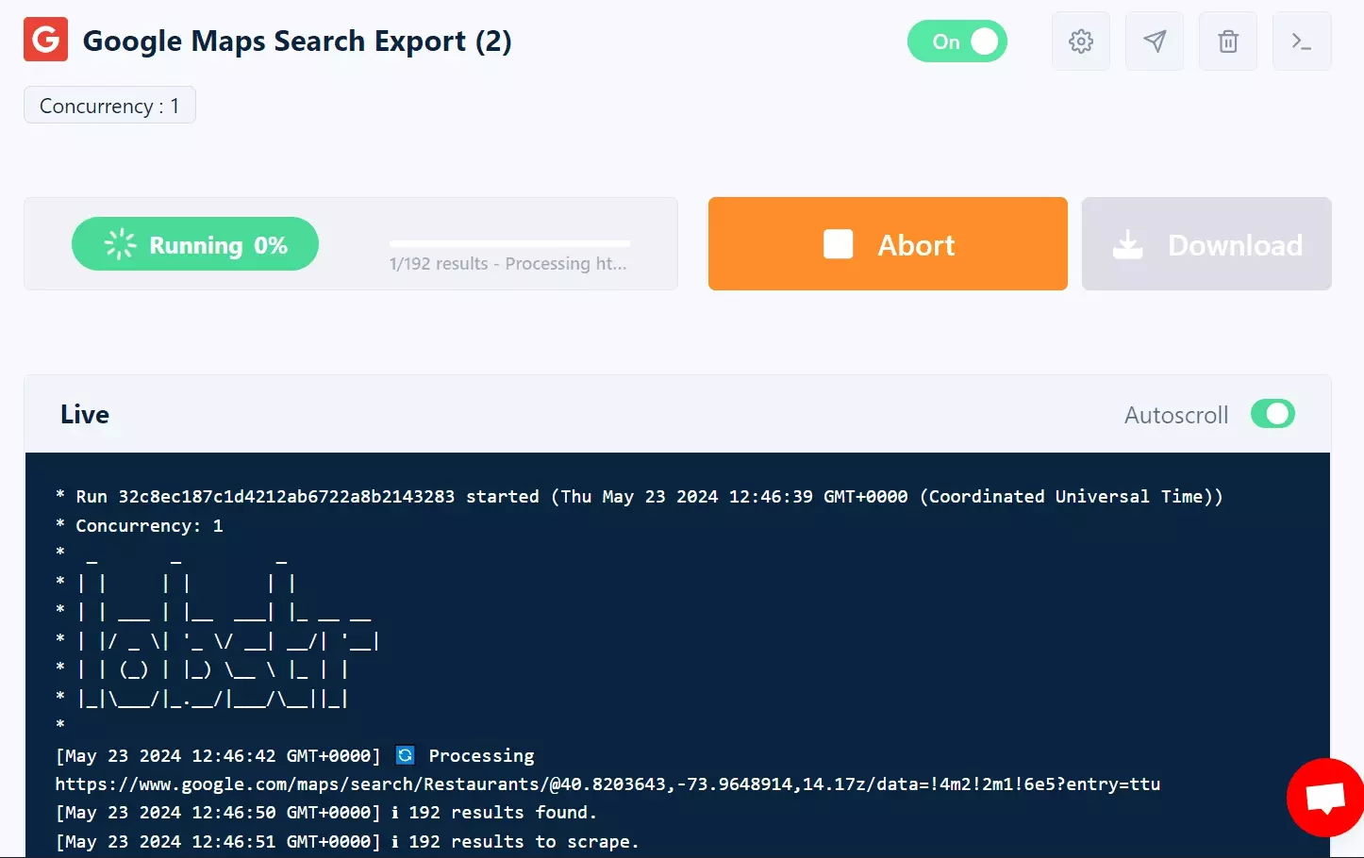Click the blue refresh icon before Processing
The width and height of the screenshot is (1364, 858).
pos(405,755)
